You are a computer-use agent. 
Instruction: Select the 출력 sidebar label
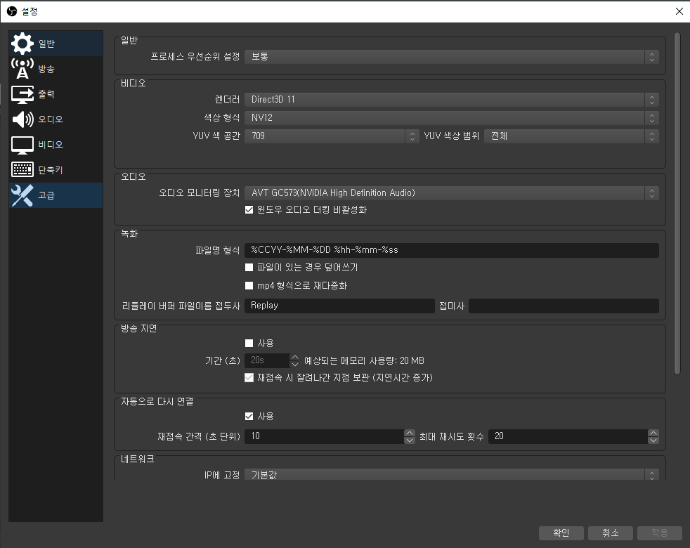46,93
